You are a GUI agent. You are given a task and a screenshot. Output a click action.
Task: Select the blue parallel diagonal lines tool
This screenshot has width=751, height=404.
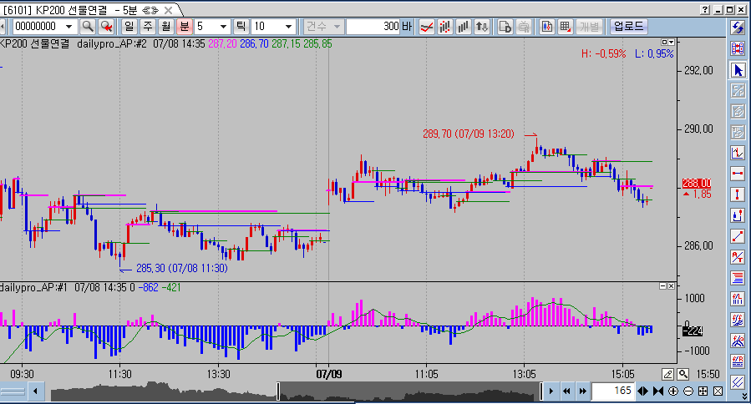pos(738,382)
